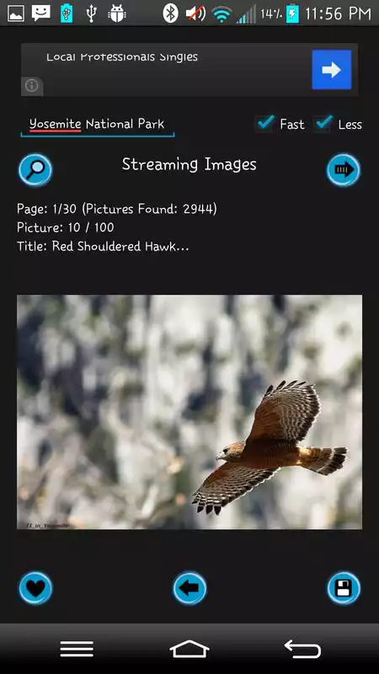Tap the 14% battery indicator

point(280,13)
